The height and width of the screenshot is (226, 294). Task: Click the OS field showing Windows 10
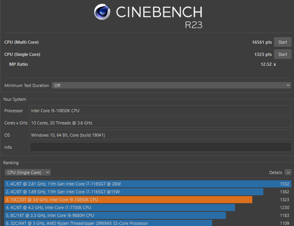click(x=160, y=135)
